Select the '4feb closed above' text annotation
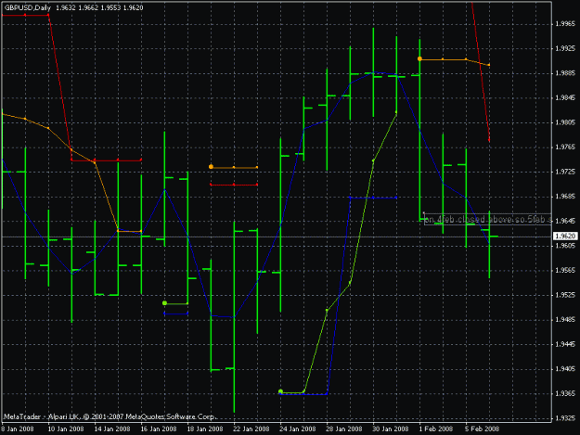Screen dimensions: 580x435 (487, 220)
